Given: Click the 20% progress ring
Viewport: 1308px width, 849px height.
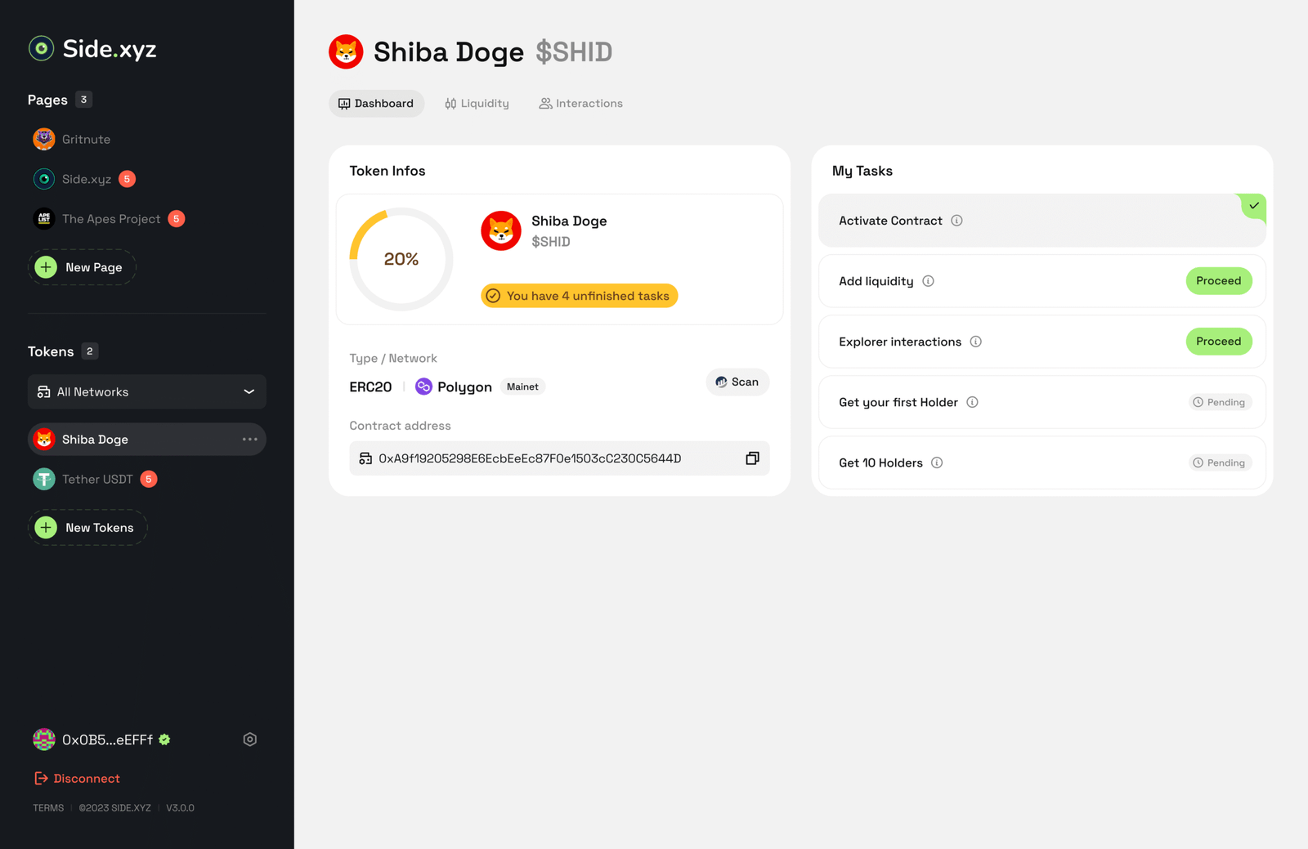Looking at the screenshot, I should pos(401,259).
